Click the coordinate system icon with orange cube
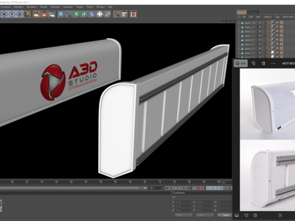Screen dimensions: 295x221 point(28,14)
